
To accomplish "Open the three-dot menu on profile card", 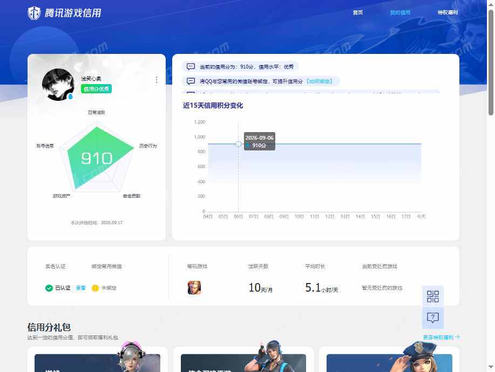I will point(157,80).
